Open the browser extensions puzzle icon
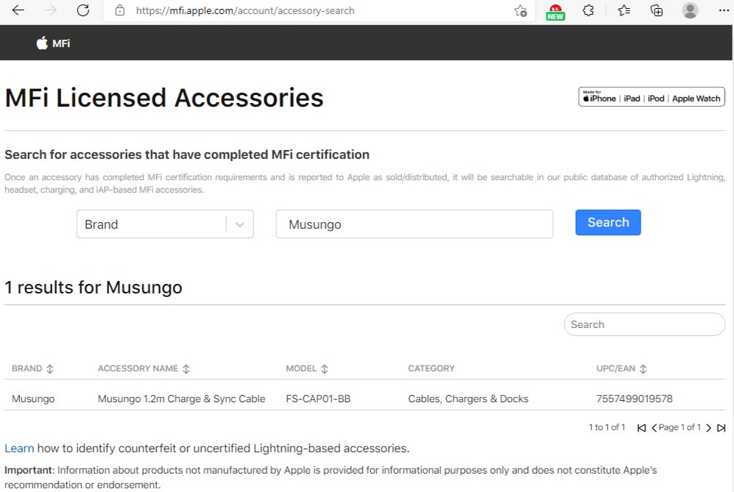The image size is (734, 492). [588, 10]
